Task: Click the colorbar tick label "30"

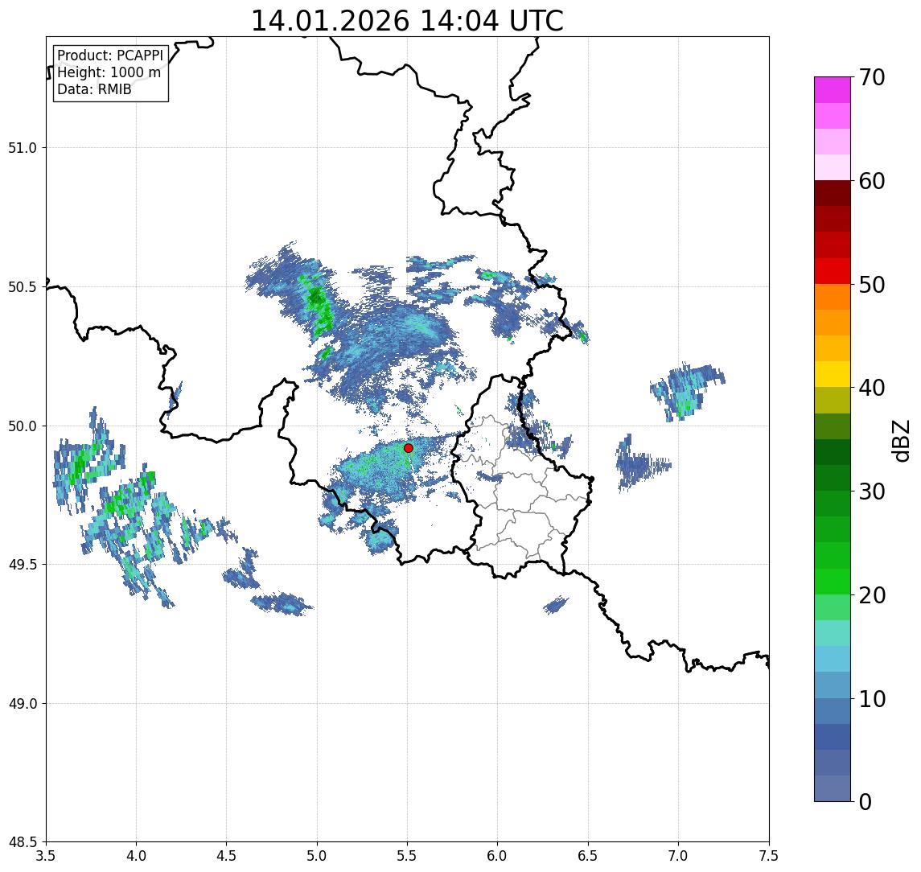Action: (x=872, y=492)
